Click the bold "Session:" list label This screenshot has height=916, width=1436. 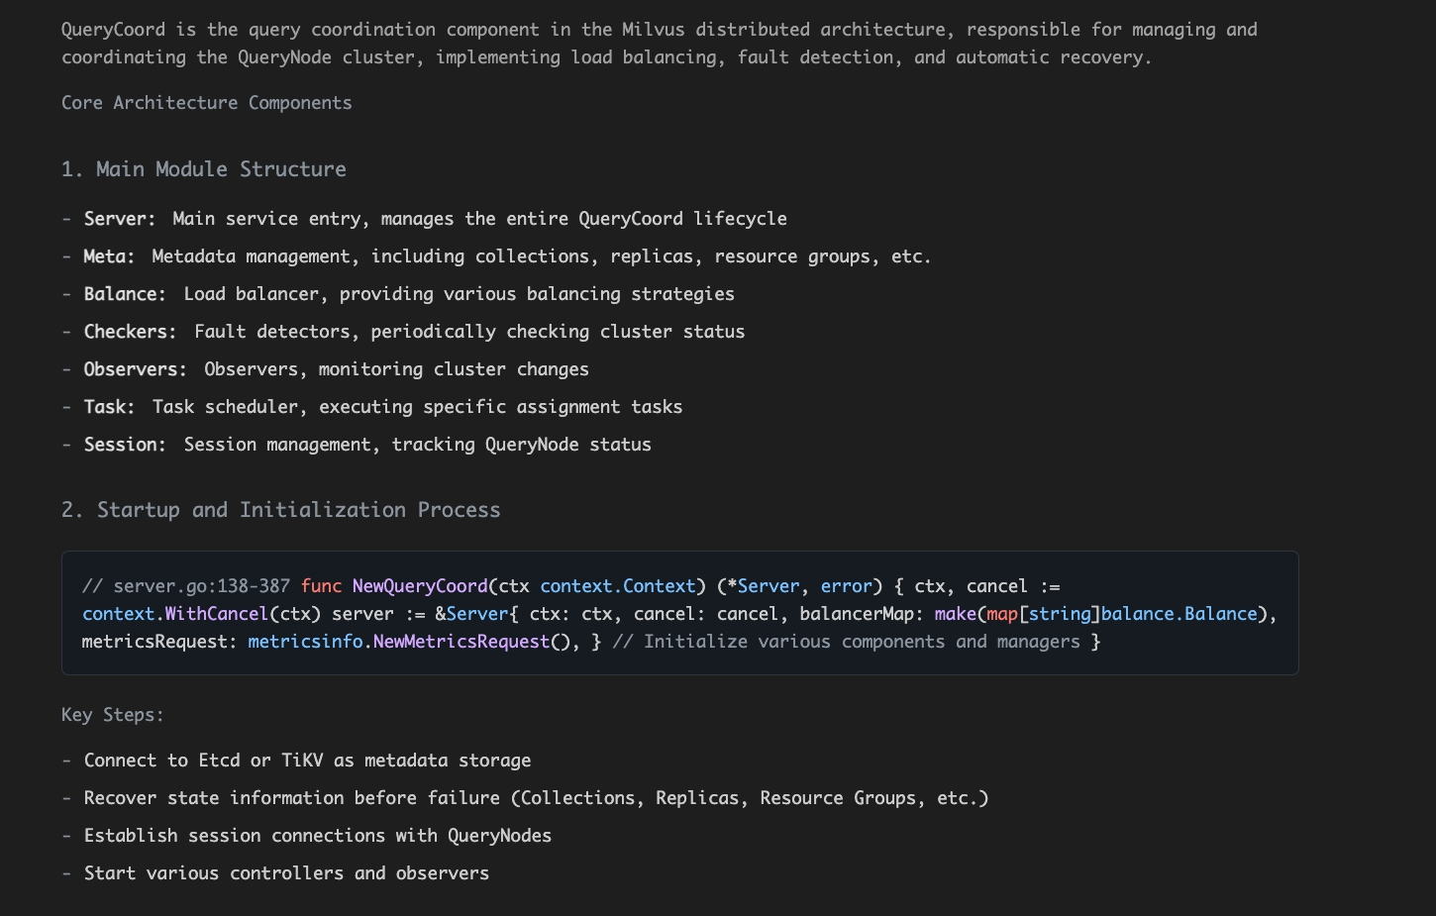coord(125,445)
